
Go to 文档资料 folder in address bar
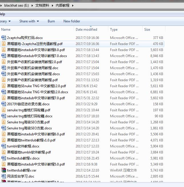[42, 5]
